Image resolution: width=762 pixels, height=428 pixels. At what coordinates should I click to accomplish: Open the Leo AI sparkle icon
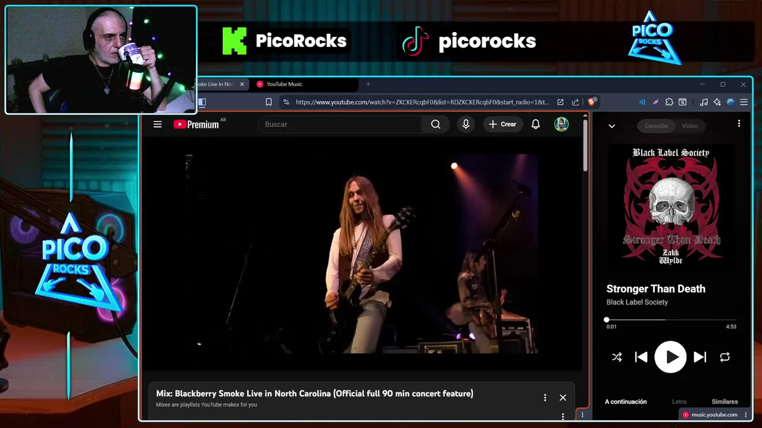717,102
